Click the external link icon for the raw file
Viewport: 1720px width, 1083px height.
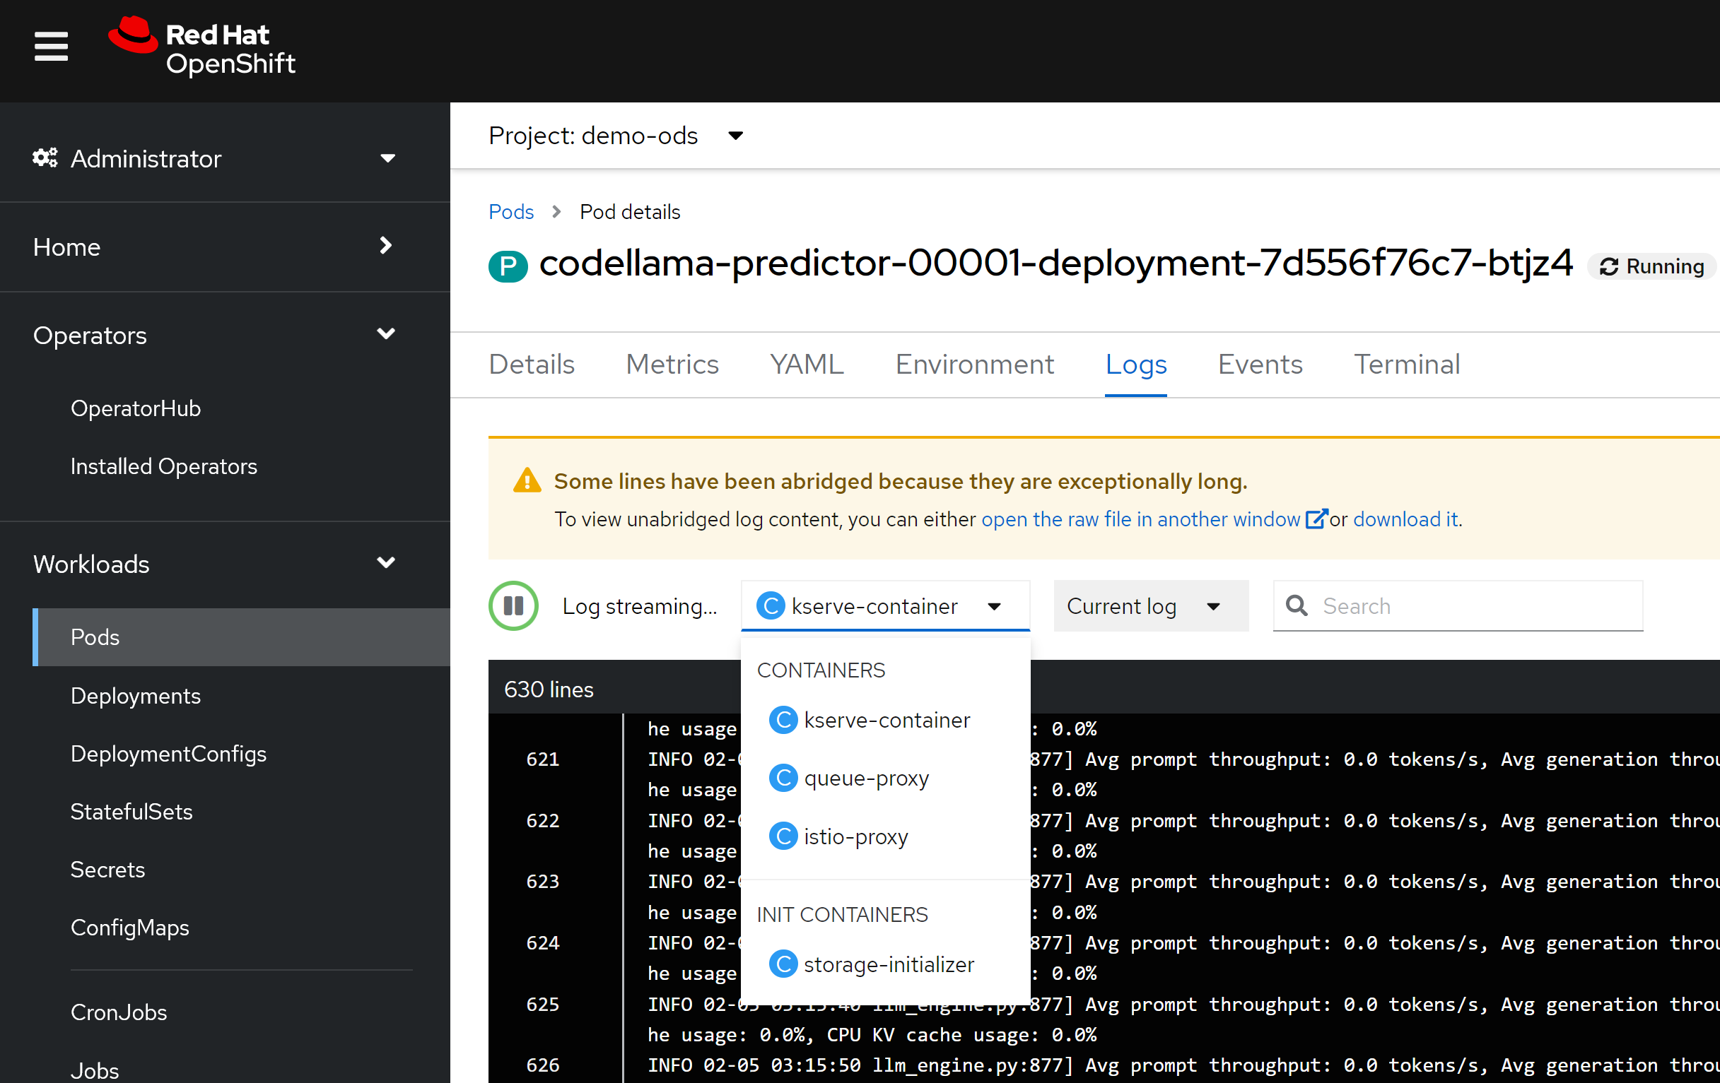[1315, 519]
